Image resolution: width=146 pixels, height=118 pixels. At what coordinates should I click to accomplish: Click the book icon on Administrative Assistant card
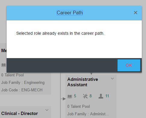[70, 96]
